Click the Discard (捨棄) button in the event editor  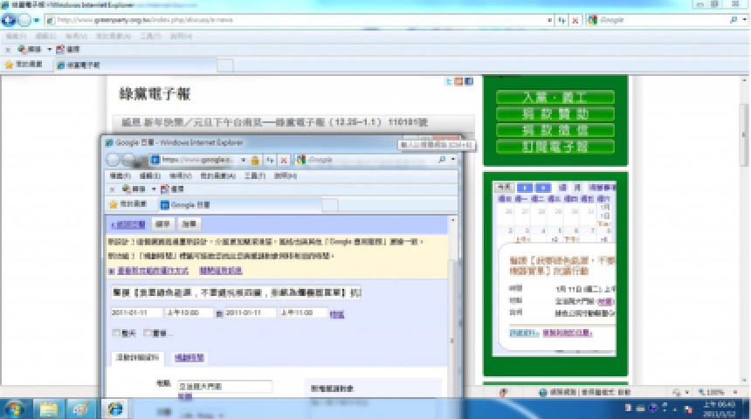click(189, 223)
